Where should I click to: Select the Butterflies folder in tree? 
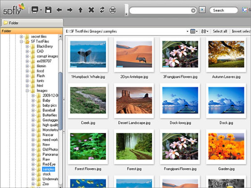(x=50, y=115)
